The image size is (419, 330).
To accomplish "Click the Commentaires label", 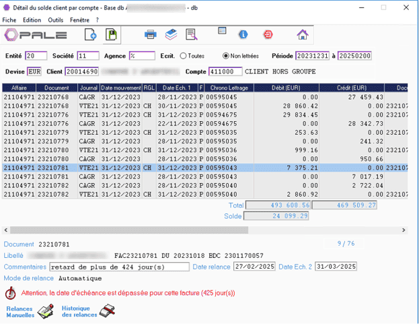I will point(25,267).
